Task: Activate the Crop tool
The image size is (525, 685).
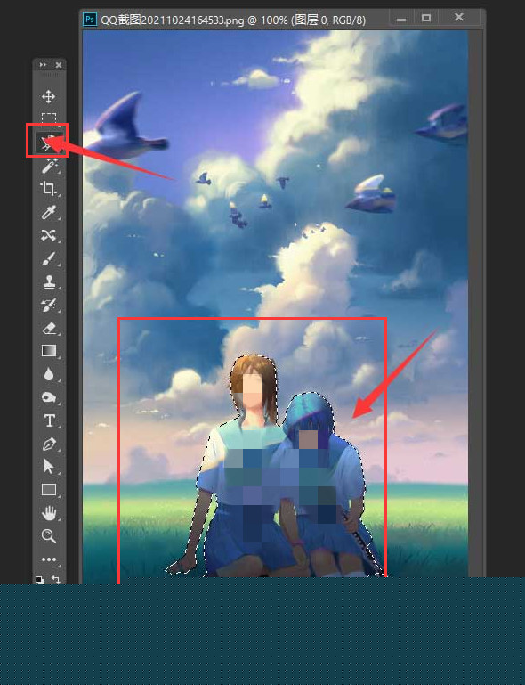Action: coord(48,189)
